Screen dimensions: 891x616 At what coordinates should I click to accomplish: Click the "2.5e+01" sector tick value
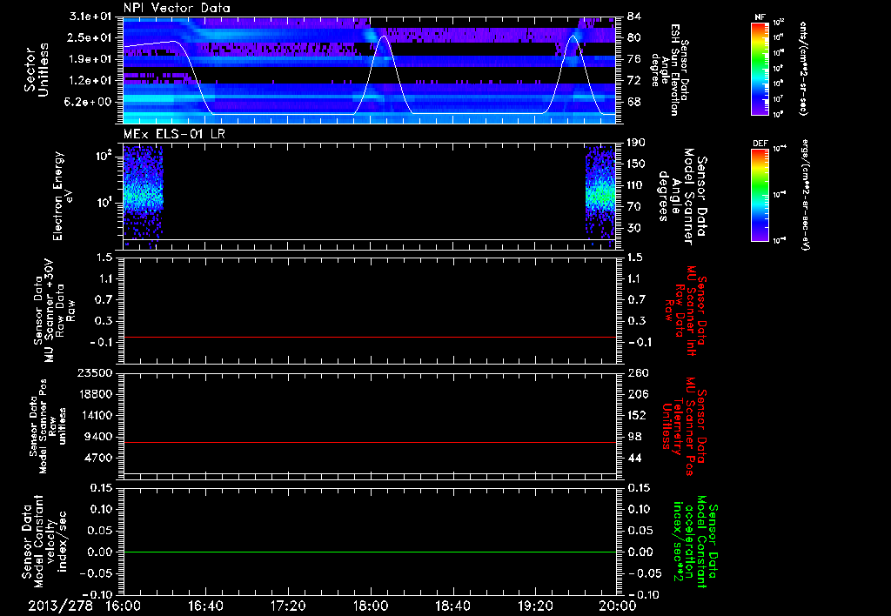tap(90, 37)
